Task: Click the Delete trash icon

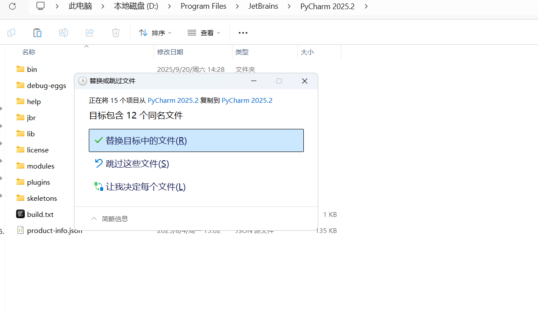Action: [x=116, y=33]
